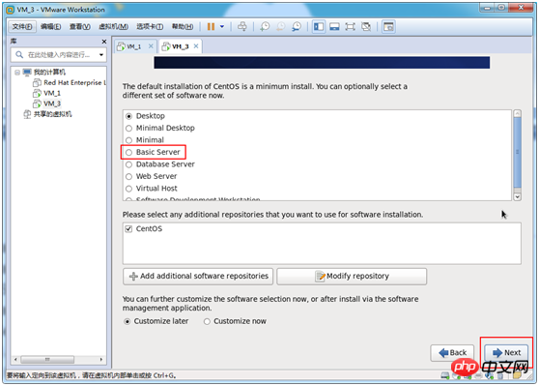
Task: Click the software list vertical scrollbar thumb
Action: (518, 153)
